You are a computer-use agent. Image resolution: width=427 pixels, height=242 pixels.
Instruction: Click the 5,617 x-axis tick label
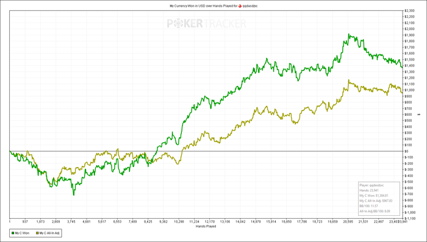pyautogui.click(x=102, y=222)
